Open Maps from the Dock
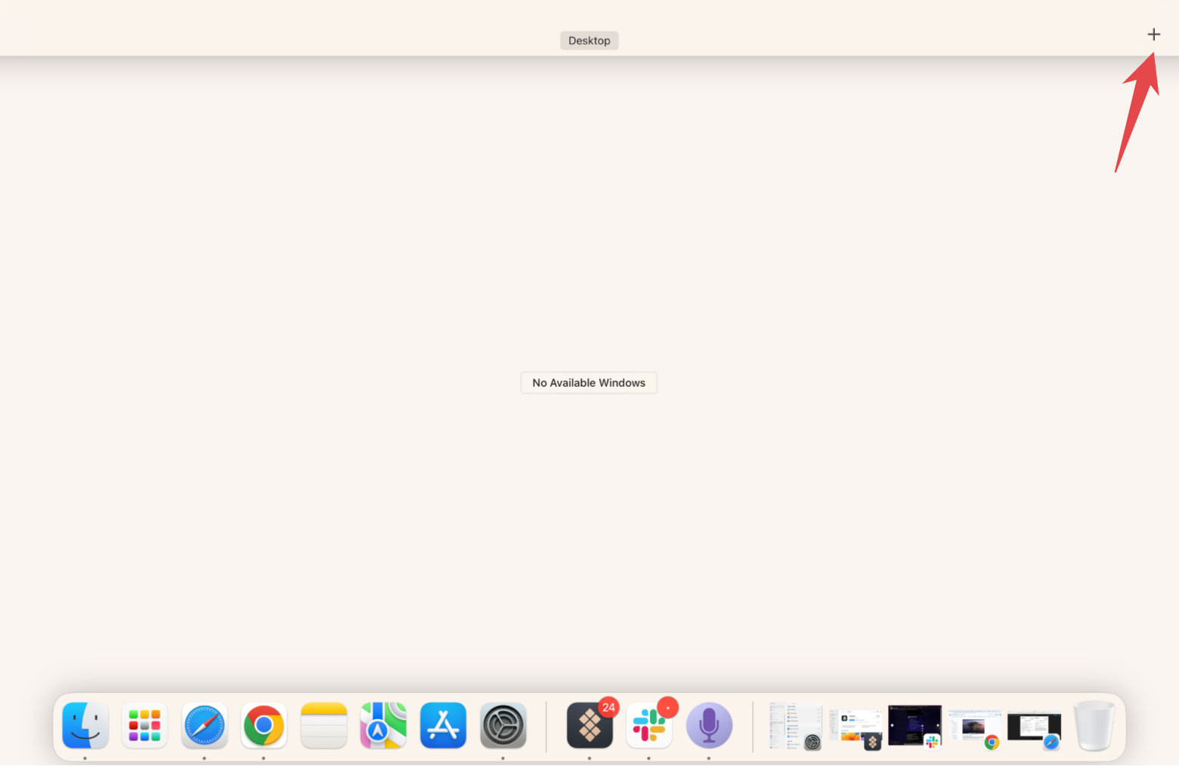 (383, 725)
